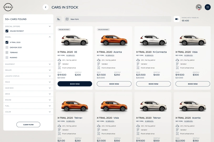
Task: Expand the Color filter section
Action: coord(50,112)
